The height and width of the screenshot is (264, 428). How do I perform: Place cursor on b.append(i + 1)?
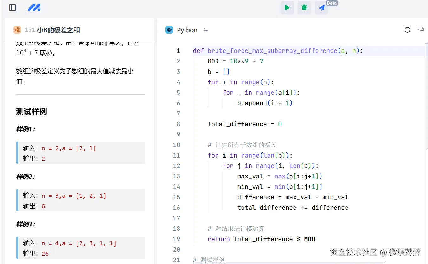pyautogui.click(x=265, y=103)
